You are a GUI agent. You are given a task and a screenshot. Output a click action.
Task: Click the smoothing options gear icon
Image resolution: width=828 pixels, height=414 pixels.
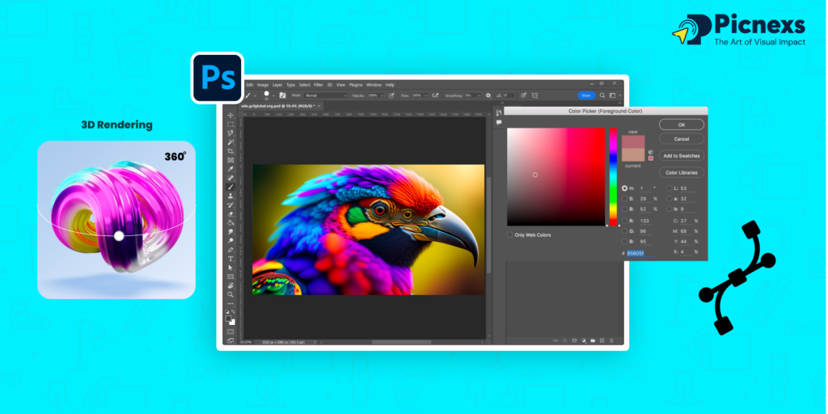click(x=488, y=95)
